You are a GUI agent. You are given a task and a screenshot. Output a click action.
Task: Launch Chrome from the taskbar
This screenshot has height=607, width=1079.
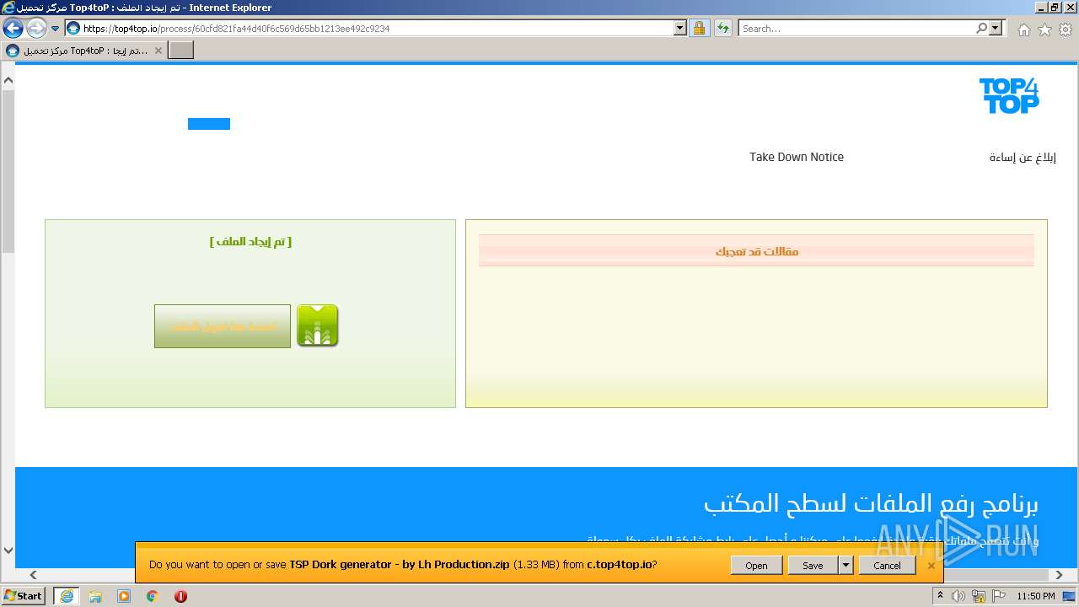(153, 596)
